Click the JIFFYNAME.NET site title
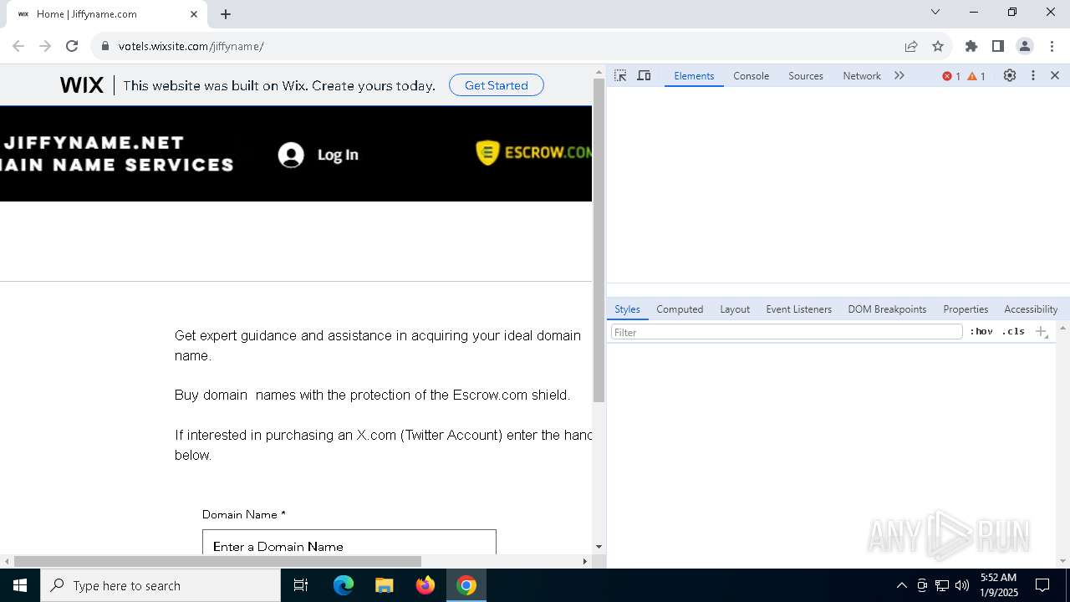This screenshot has height=602, width=1070. (x=94, y=143)
